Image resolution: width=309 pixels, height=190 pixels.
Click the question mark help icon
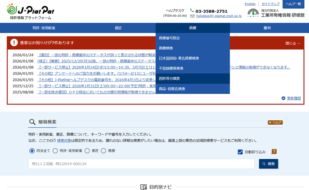[x=274, y=151]
